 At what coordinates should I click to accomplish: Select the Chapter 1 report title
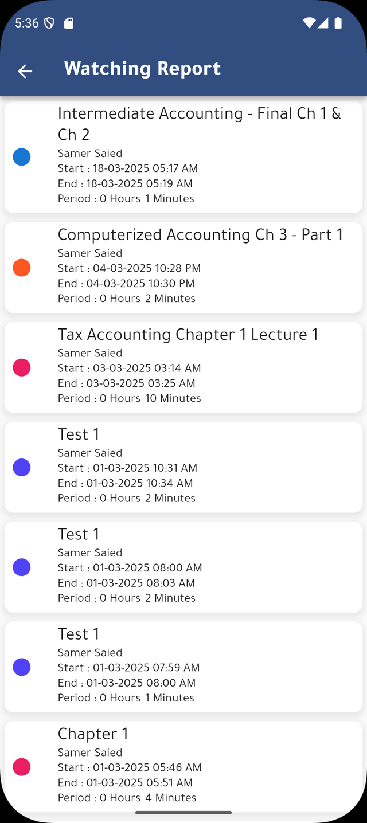(x=93, y=734)
